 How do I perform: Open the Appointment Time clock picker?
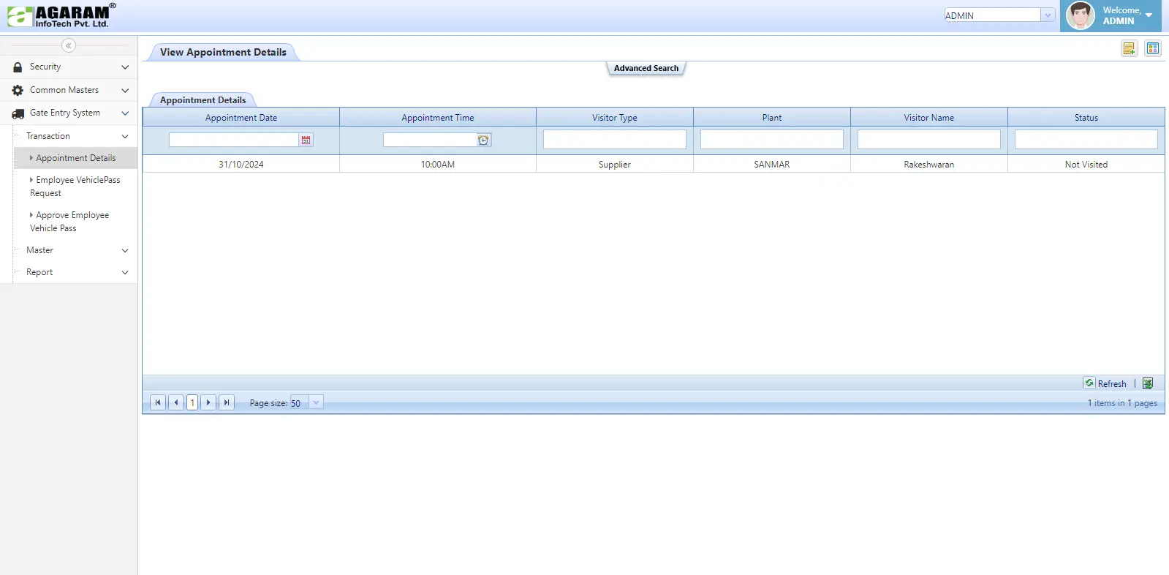(483, 140)
